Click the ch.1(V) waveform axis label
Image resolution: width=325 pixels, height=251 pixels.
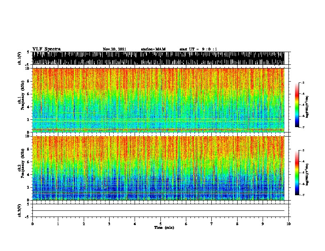[x=19, y=58]
